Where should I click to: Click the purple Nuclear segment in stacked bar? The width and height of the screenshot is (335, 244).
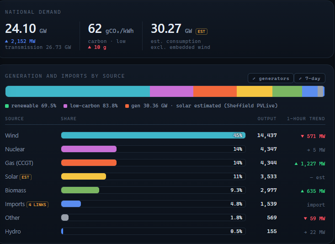171,91
